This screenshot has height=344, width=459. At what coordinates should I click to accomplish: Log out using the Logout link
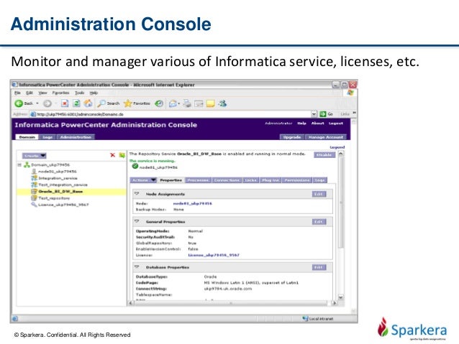pos(335,124)
